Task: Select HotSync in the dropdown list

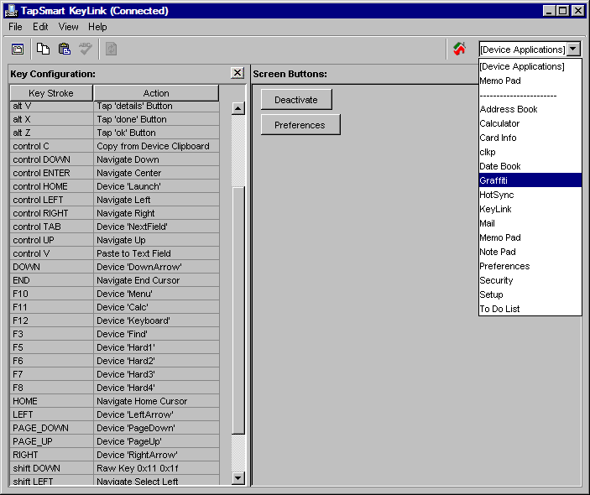Action: [530, 195]
